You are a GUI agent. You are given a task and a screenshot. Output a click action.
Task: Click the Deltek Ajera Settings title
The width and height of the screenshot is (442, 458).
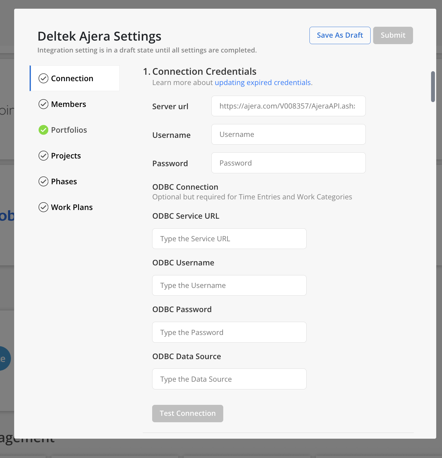click(99, 36)
